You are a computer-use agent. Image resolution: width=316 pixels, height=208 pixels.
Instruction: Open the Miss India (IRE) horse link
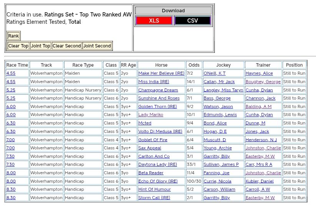(154, 82)
